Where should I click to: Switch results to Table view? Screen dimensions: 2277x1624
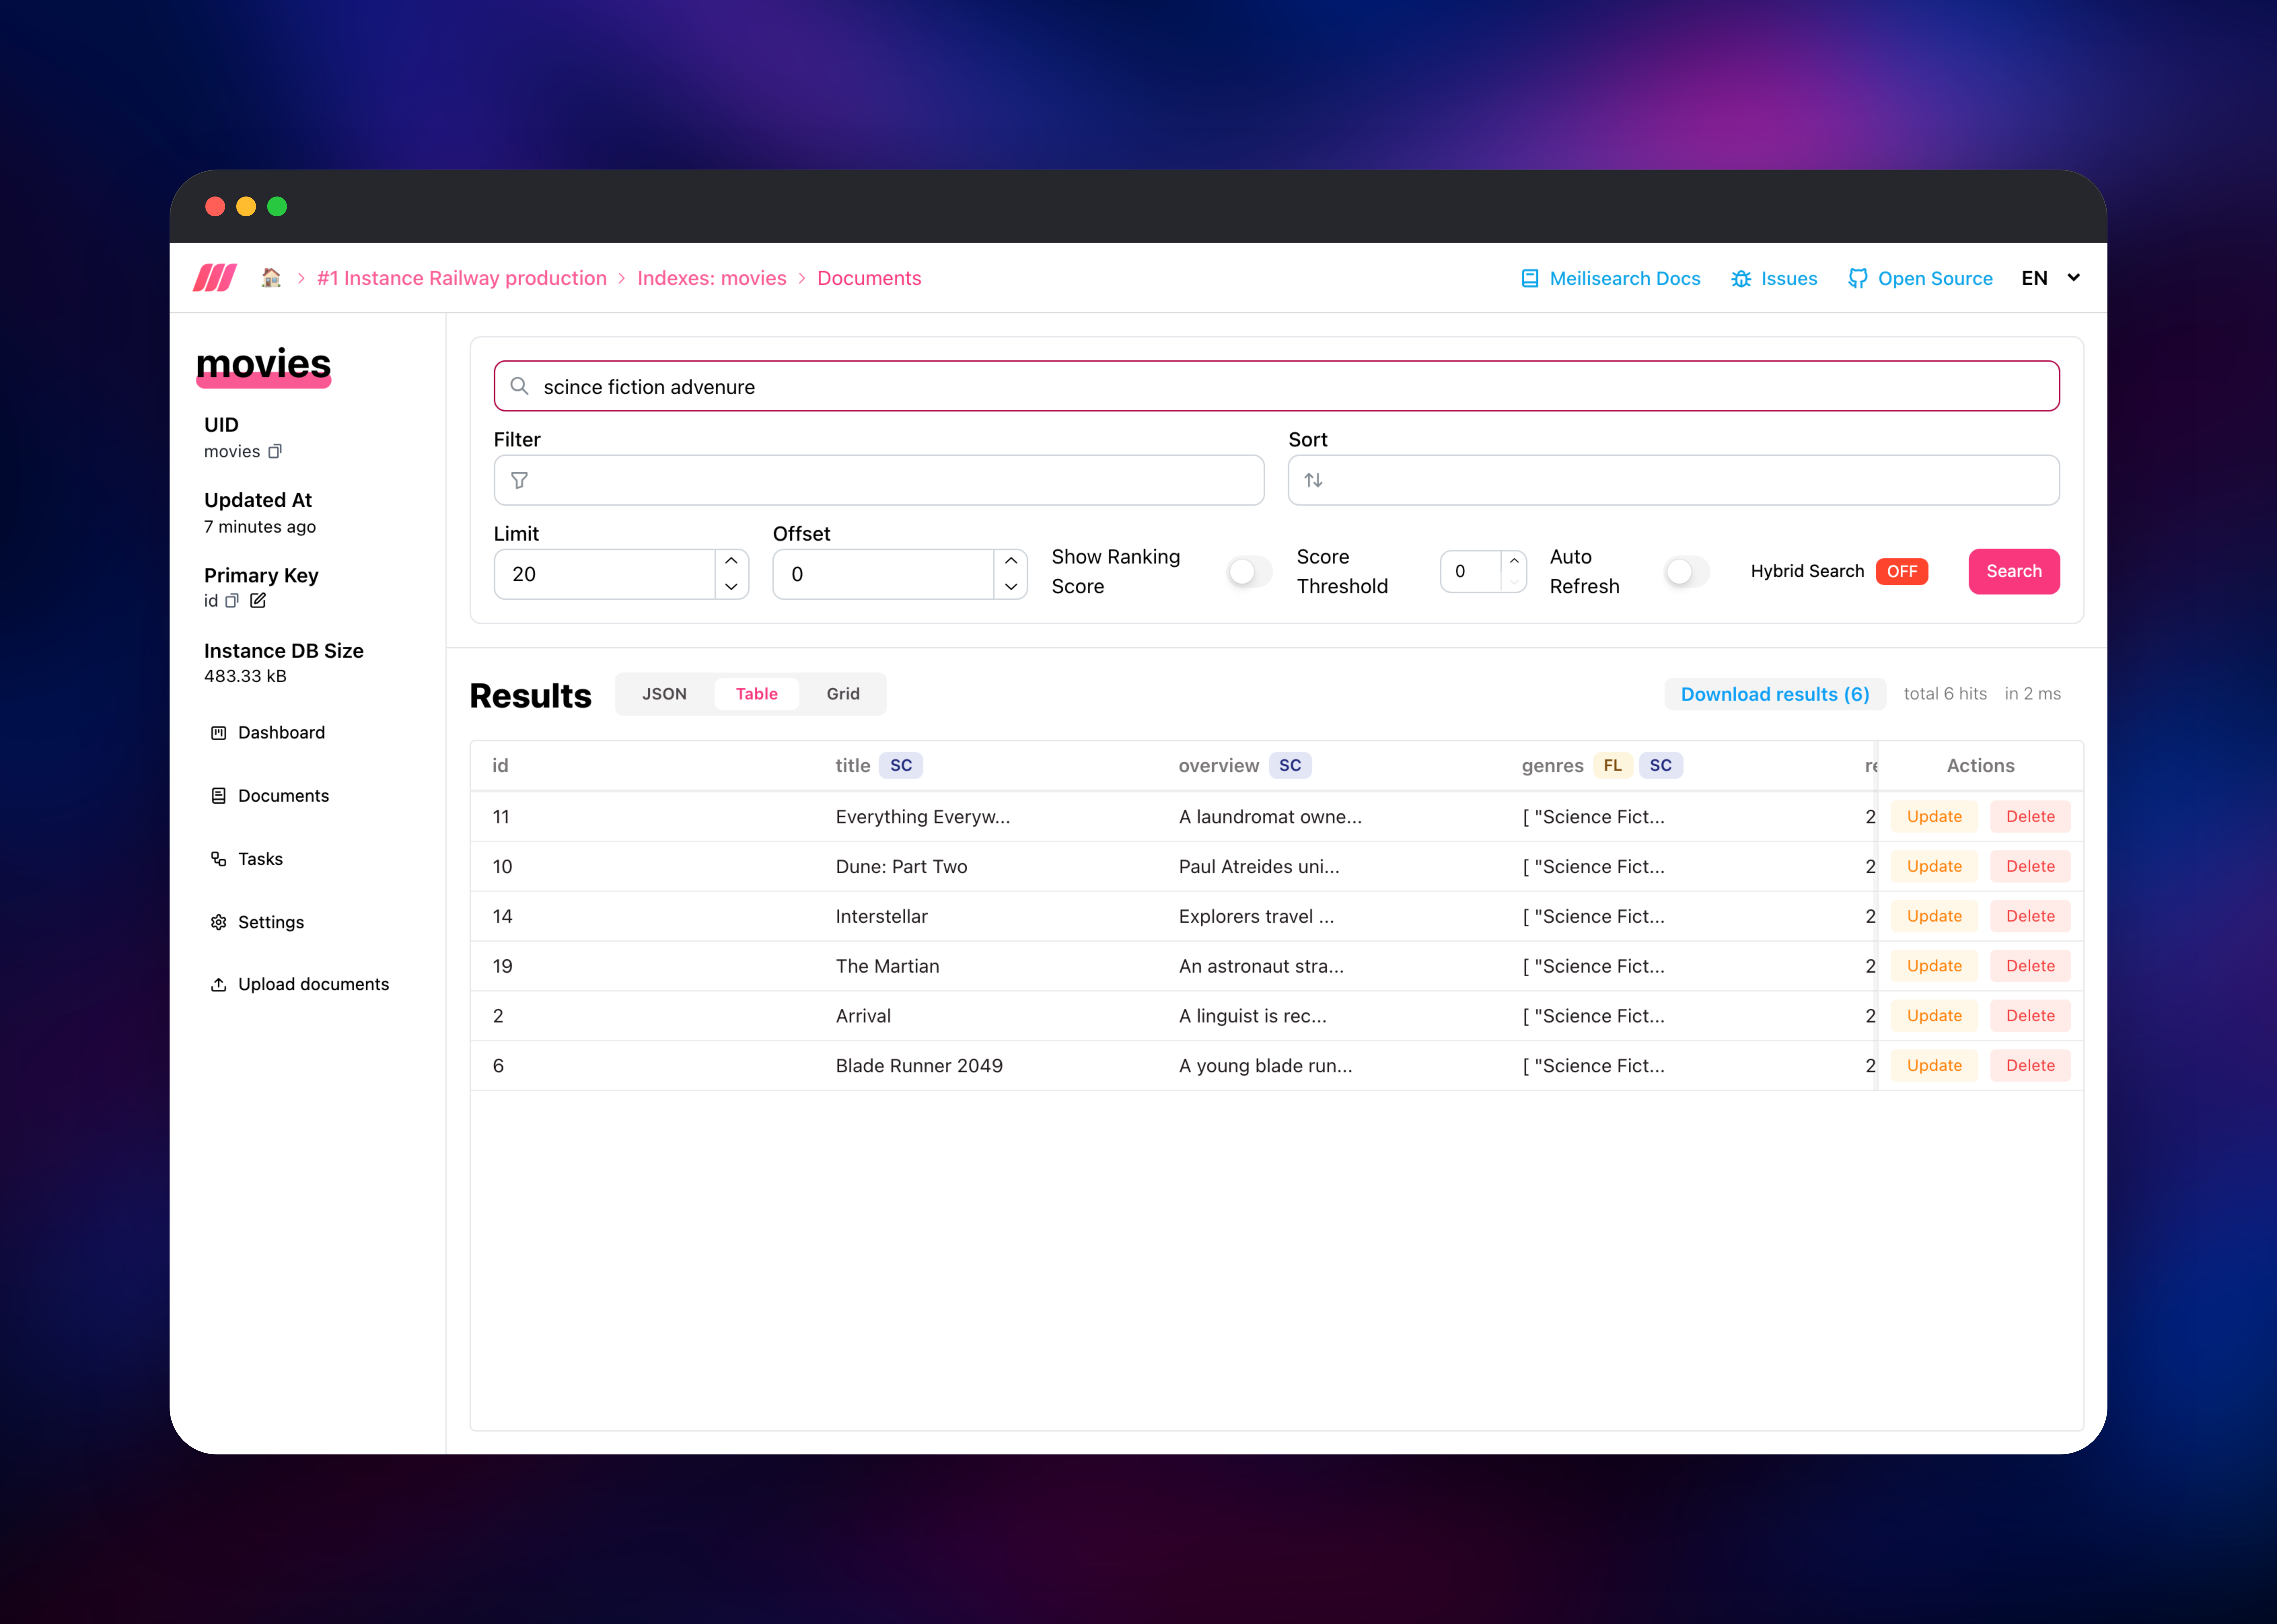pos(757,694)
